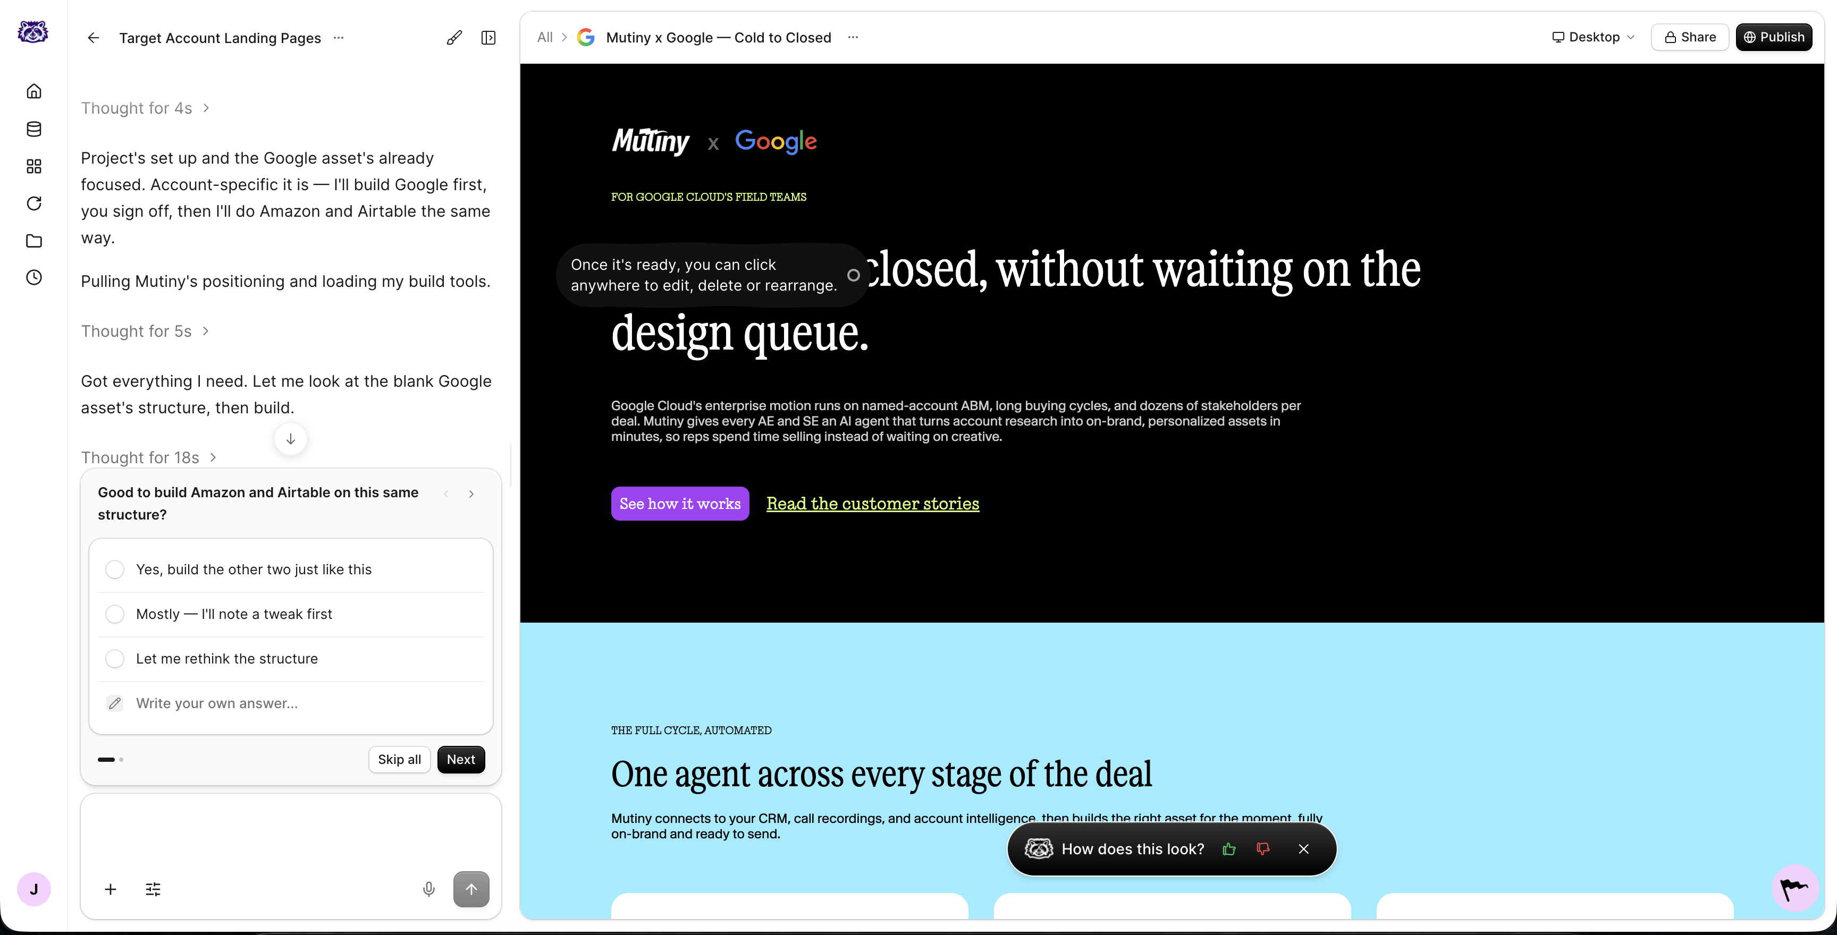
Task: Click 'THE FULL CYCLE, AUTOMATED' label
Action: (x=691, y=730)
